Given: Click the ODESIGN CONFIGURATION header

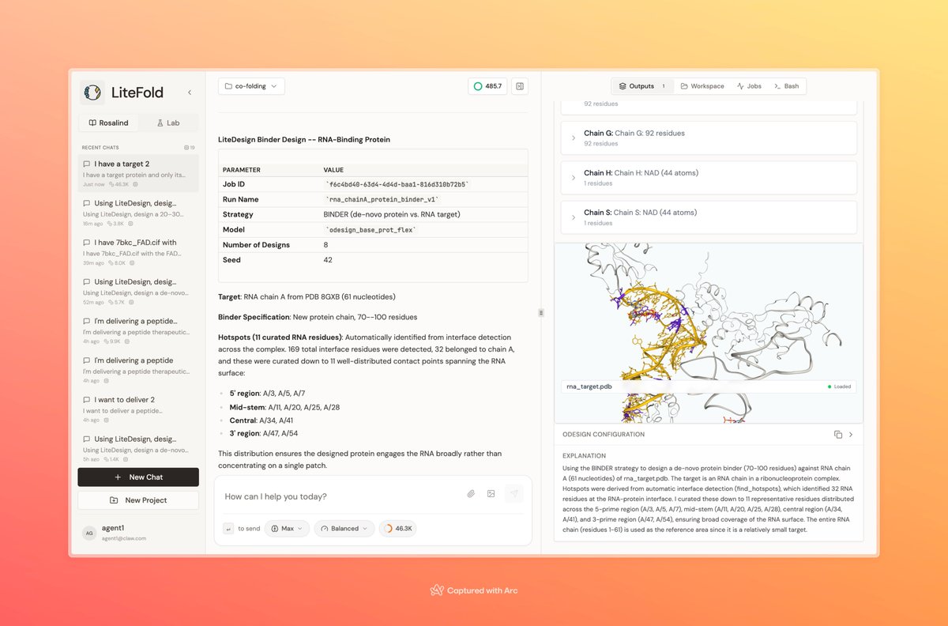Looking at the screenshot, I should pyautogui.click(x=604, y=435).
